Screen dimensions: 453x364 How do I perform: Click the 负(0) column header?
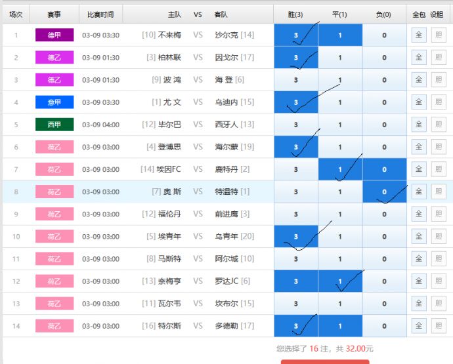[383, 14]
